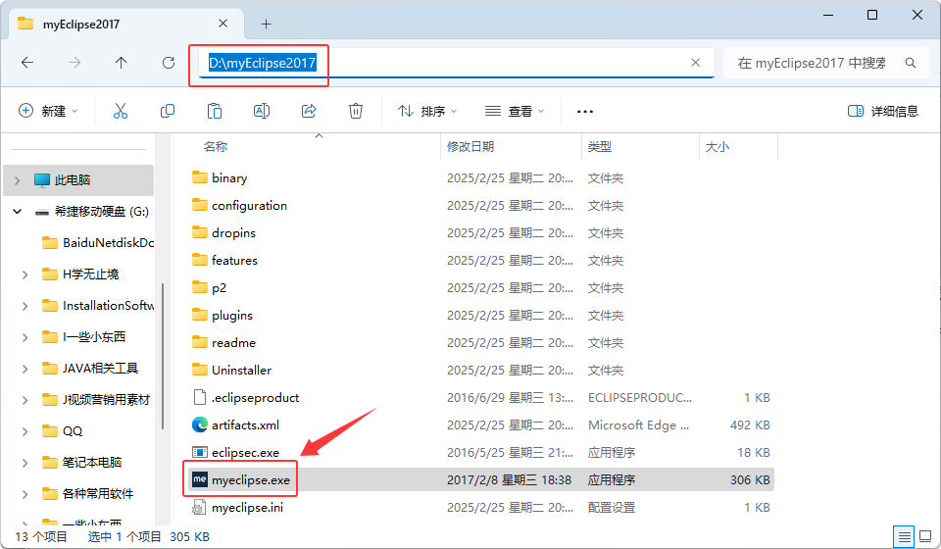Sort by 修改日期 column header
This screenshot has width=941, height=549.
click(470, 147)
